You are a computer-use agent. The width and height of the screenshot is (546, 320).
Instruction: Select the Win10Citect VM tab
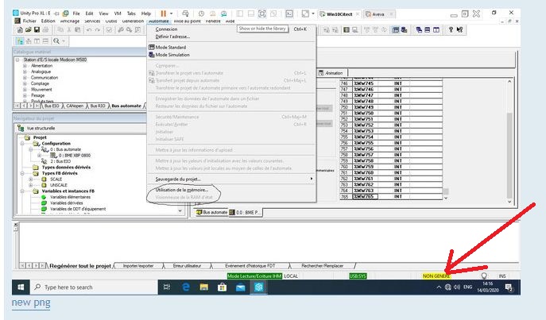(339, 13)
